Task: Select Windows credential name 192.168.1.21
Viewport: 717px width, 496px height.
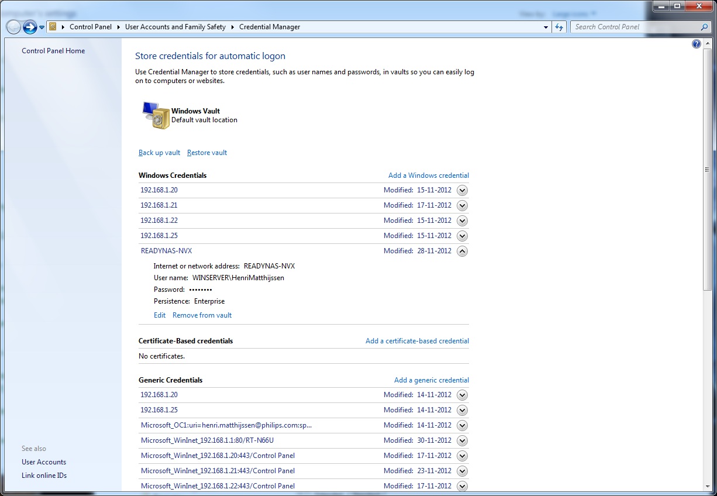Action: 159,205
